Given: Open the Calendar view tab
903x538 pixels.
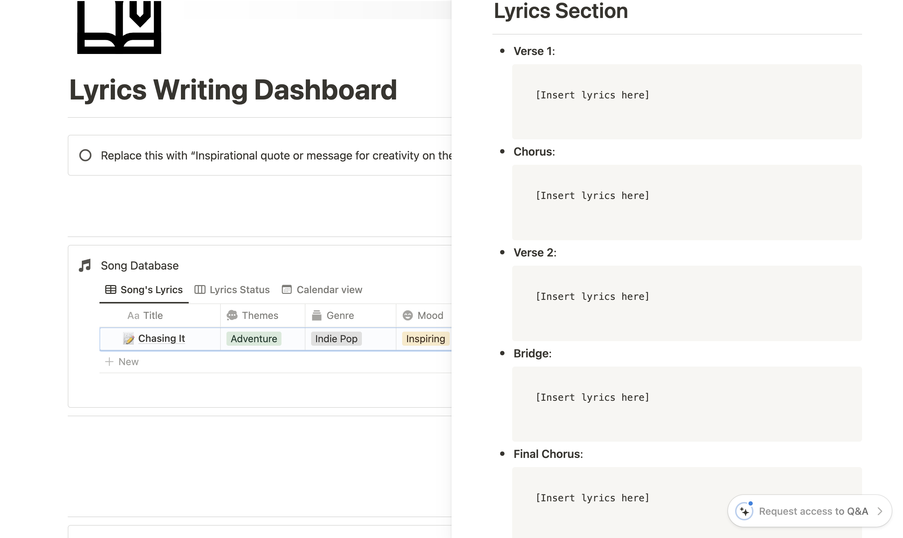Looking at the screenshot, I should point(322,290).
